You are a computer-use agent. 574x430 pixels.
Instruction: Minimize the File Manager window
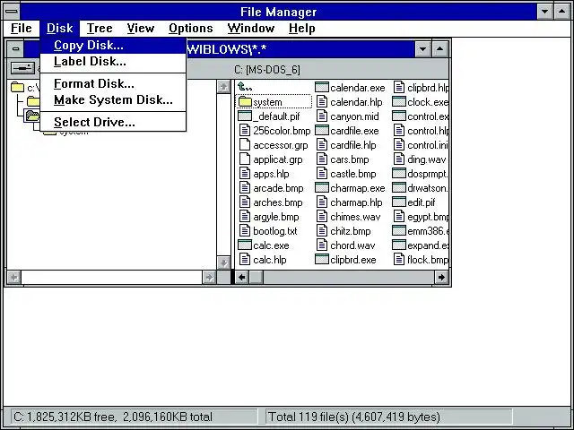[544, 12]
